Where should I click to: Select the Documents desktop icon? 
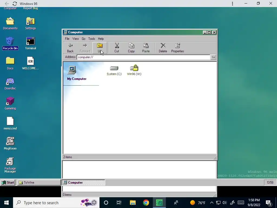10,24
